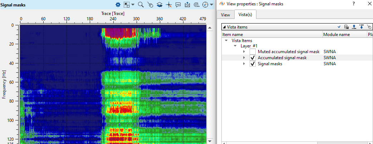373x144 pixels.
Task: Open the stacked layers icon
Action: 159,5
